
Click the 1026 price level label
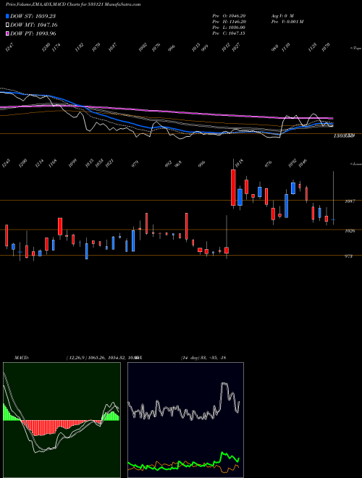(350, 231)
